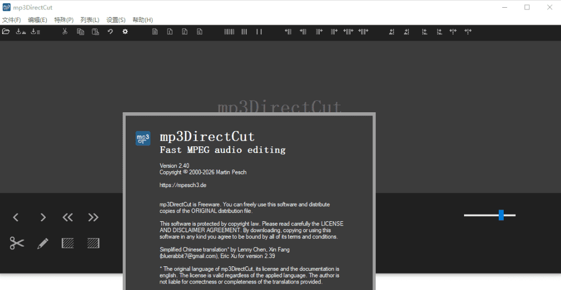Click the two thin vertical lines icon
The image size is (561, 290).
[259, 31]
